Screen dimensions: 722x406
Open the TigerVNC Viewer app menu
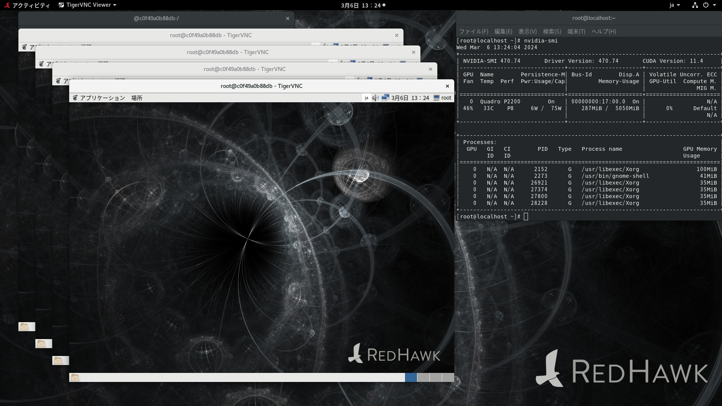click(x=87, y=5)
